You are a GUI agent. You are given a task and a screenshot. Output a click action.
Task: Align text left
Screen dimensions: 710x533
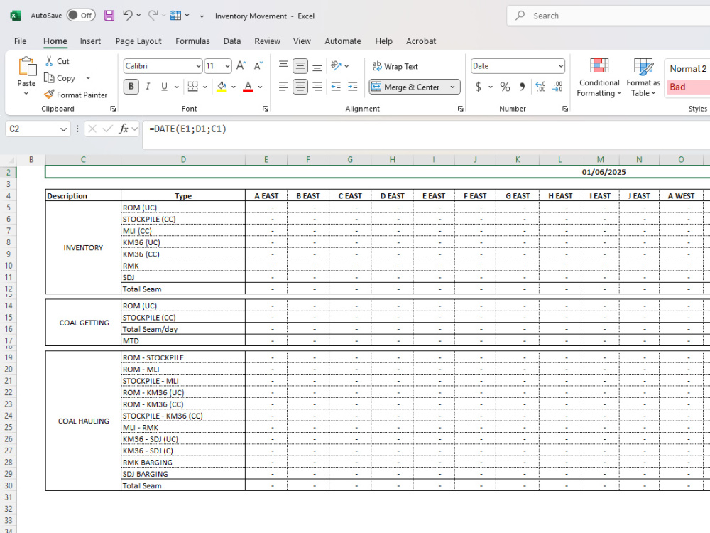[x=283, y=87]
